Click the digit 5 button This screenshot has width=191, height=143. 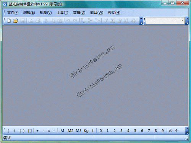click(135, 131)
